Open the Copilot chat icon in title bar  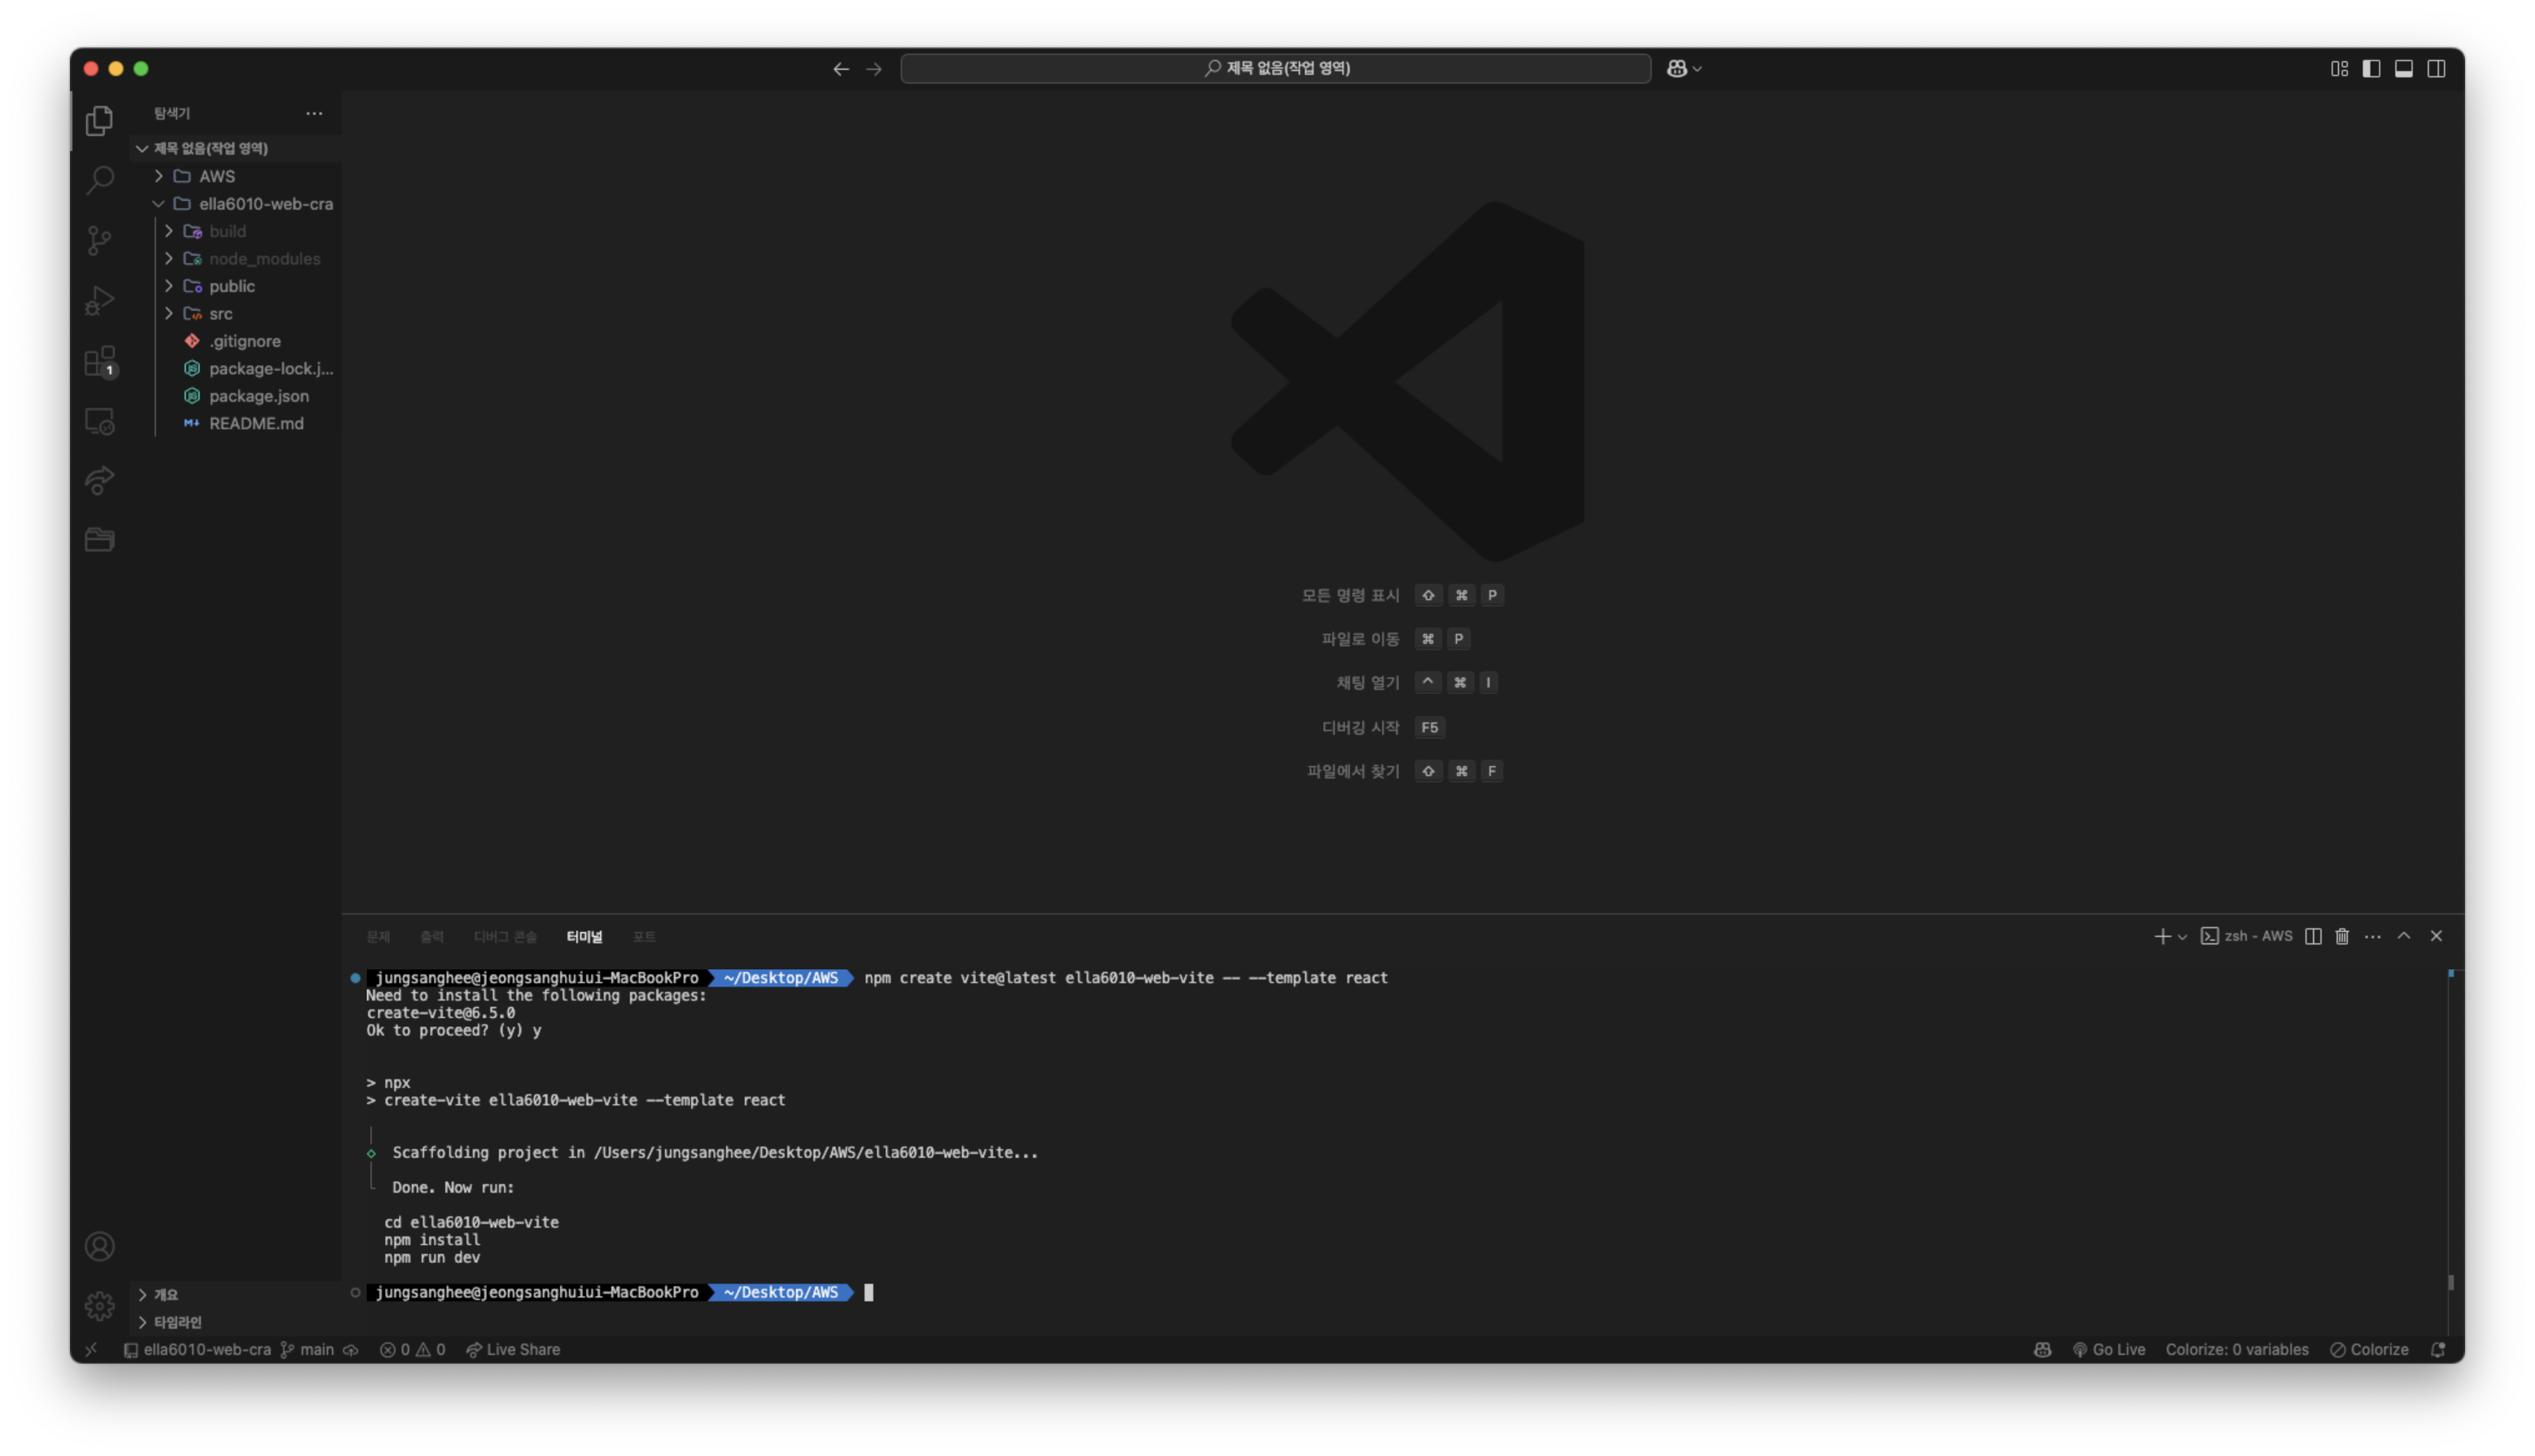pyautogui.click(x=1676, y=68)
